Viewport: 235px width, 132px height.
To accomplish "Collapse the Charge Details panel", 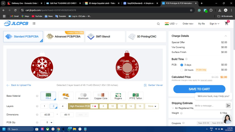I will coord(226,36).
